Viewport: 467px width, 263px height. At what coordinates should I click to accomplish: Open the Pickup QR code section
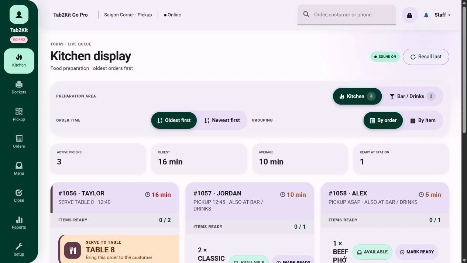click(19, 115)
